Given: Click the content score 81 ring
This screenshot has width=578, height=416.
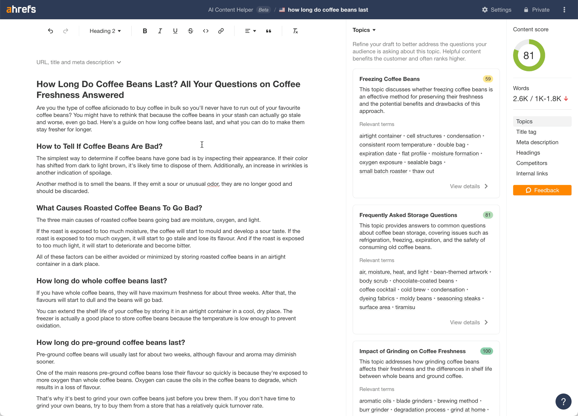Looking at the screenshot, I should point(529,55).
